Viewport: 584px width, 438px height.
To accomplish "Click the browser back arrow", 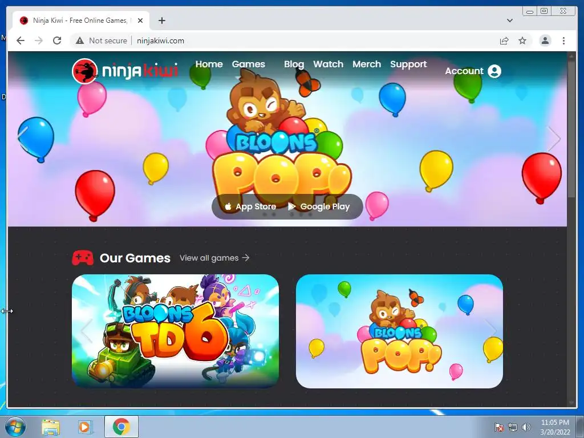I will 21,40.
